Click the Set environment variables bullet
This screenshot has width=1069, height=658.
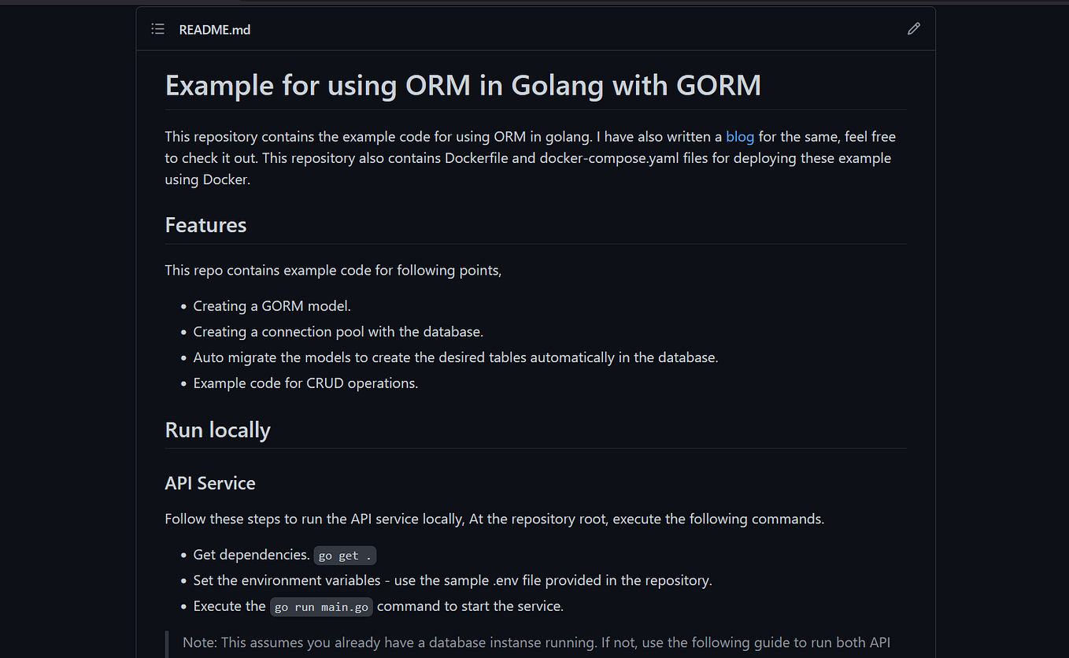tap(452, 580)
